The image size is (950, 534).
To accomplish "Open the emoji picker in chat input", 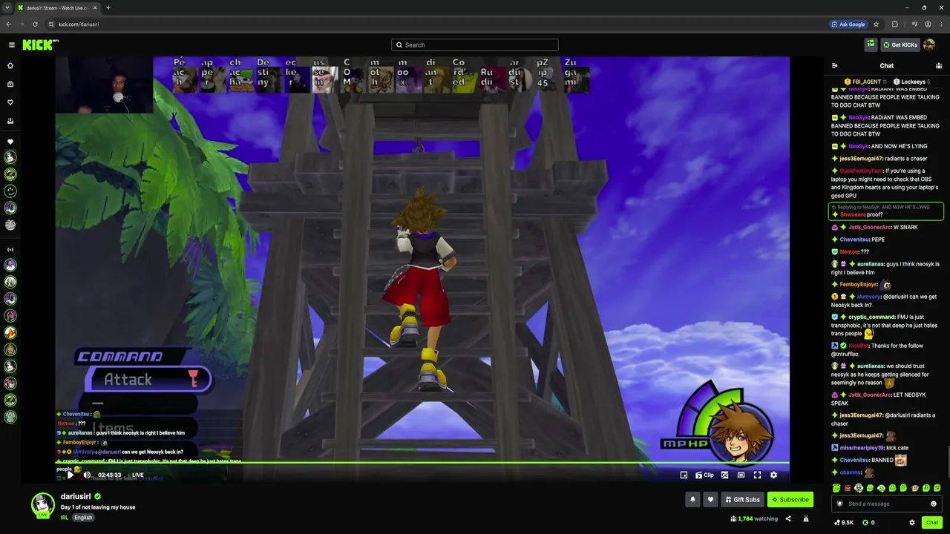I will click(934, 504).
